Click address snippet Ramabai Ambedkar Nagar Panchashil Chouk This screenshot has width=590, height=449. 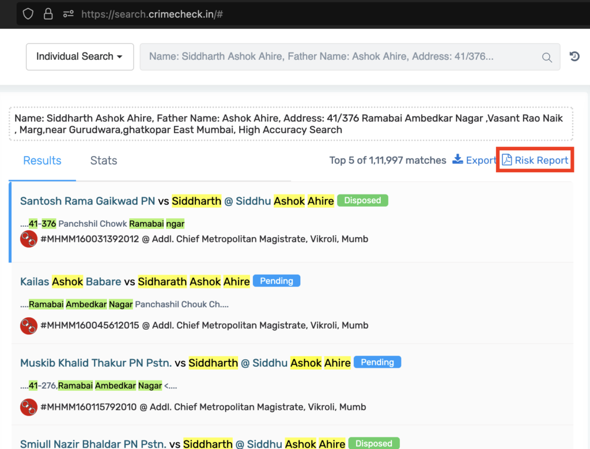click(124, 304)
